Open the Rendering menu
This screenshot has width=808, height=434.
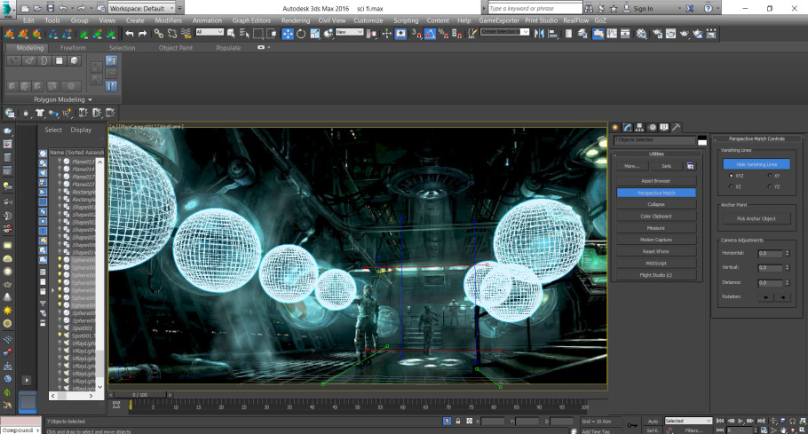point(296,20)
